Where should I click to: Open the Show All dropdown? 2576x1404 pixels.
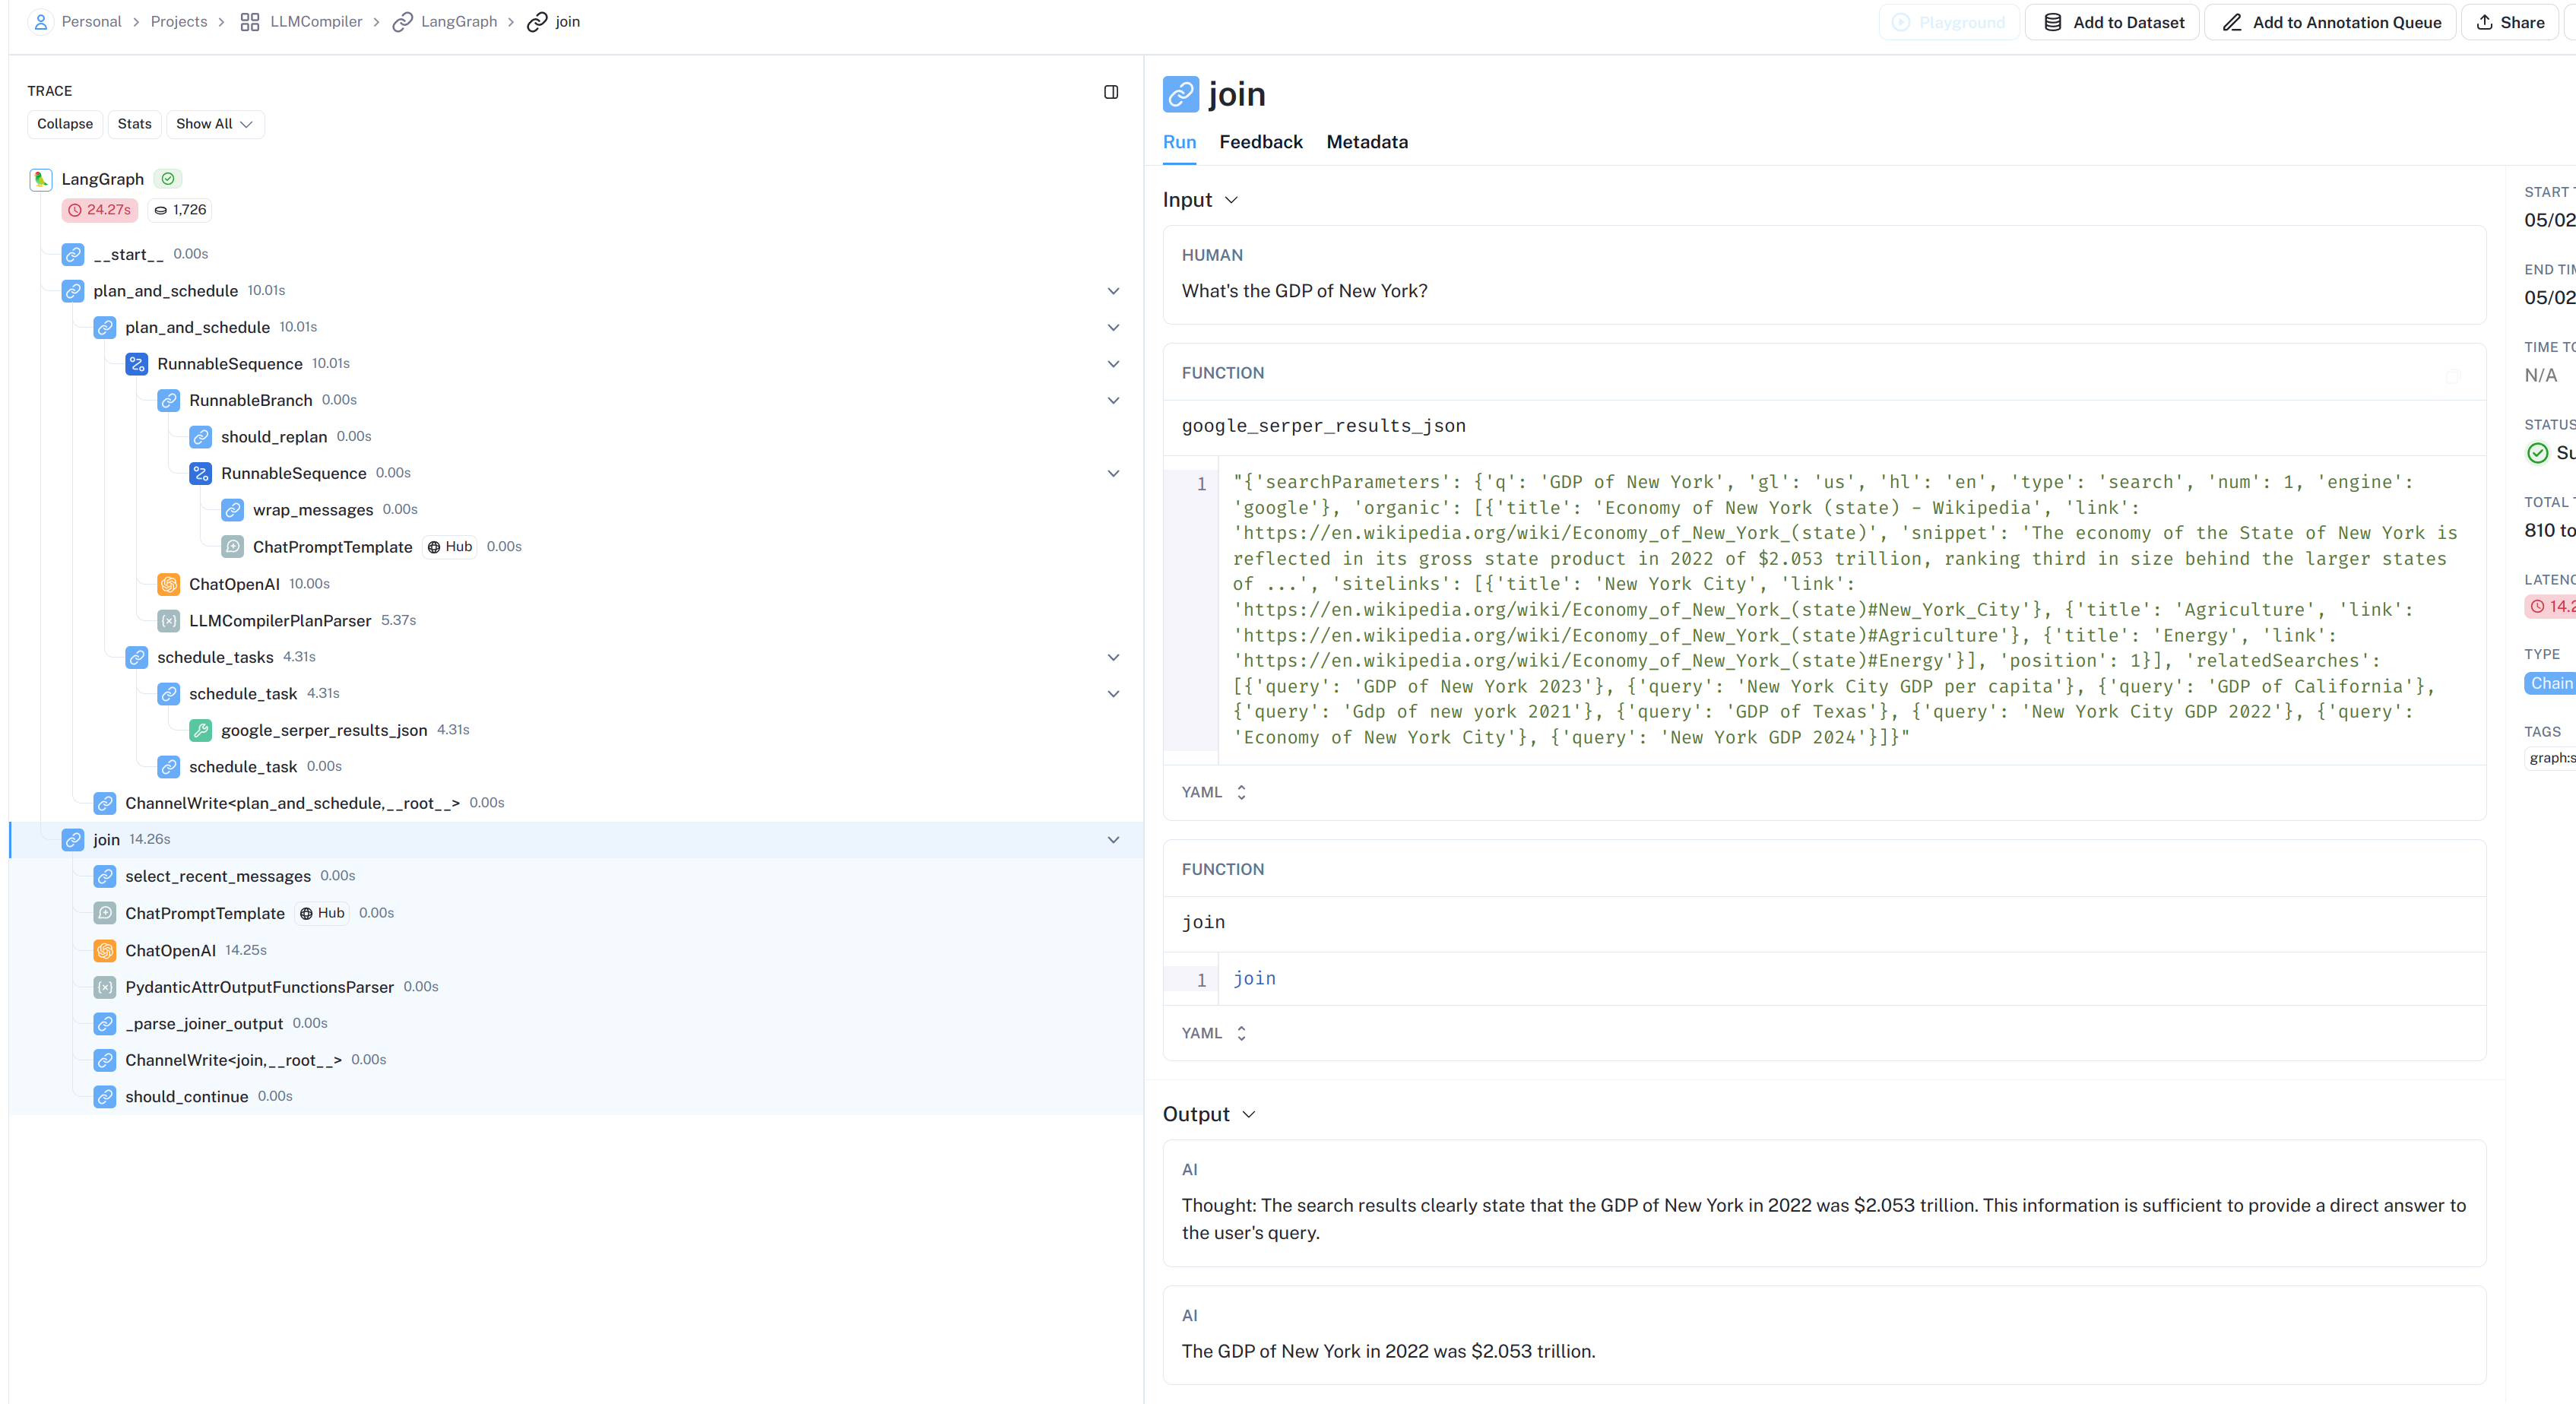(x=214, y=124)
